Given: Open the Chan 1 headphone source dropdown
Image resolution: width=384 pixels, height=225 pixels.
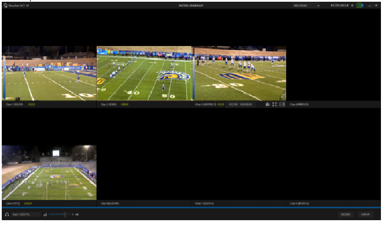Looking at the screenshot, I should (x=26, y=214).
